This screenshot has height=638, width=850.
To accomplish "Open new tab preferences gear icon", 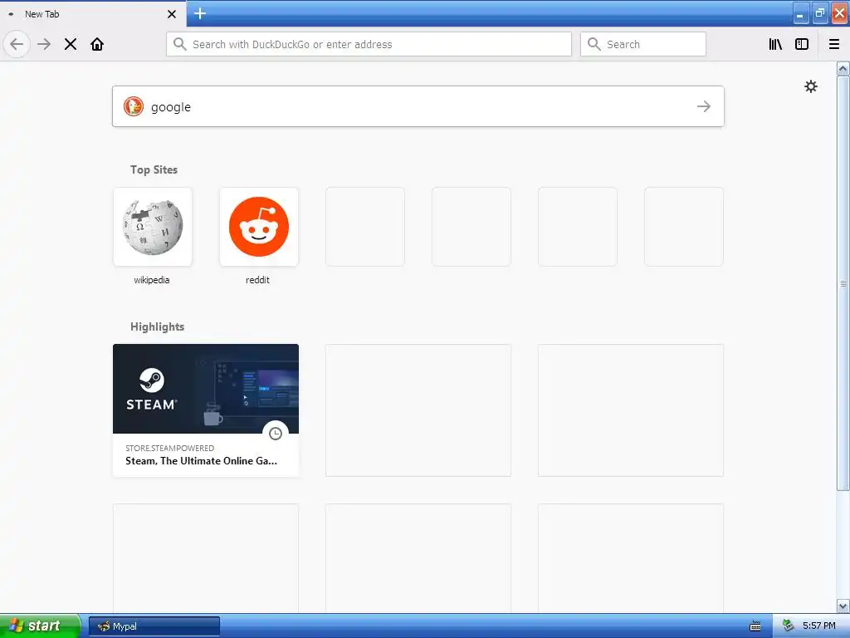I will click(811, 86).
